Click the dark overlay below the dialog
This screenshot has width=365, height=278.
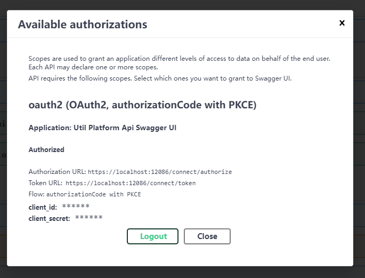tap(182, 272)
